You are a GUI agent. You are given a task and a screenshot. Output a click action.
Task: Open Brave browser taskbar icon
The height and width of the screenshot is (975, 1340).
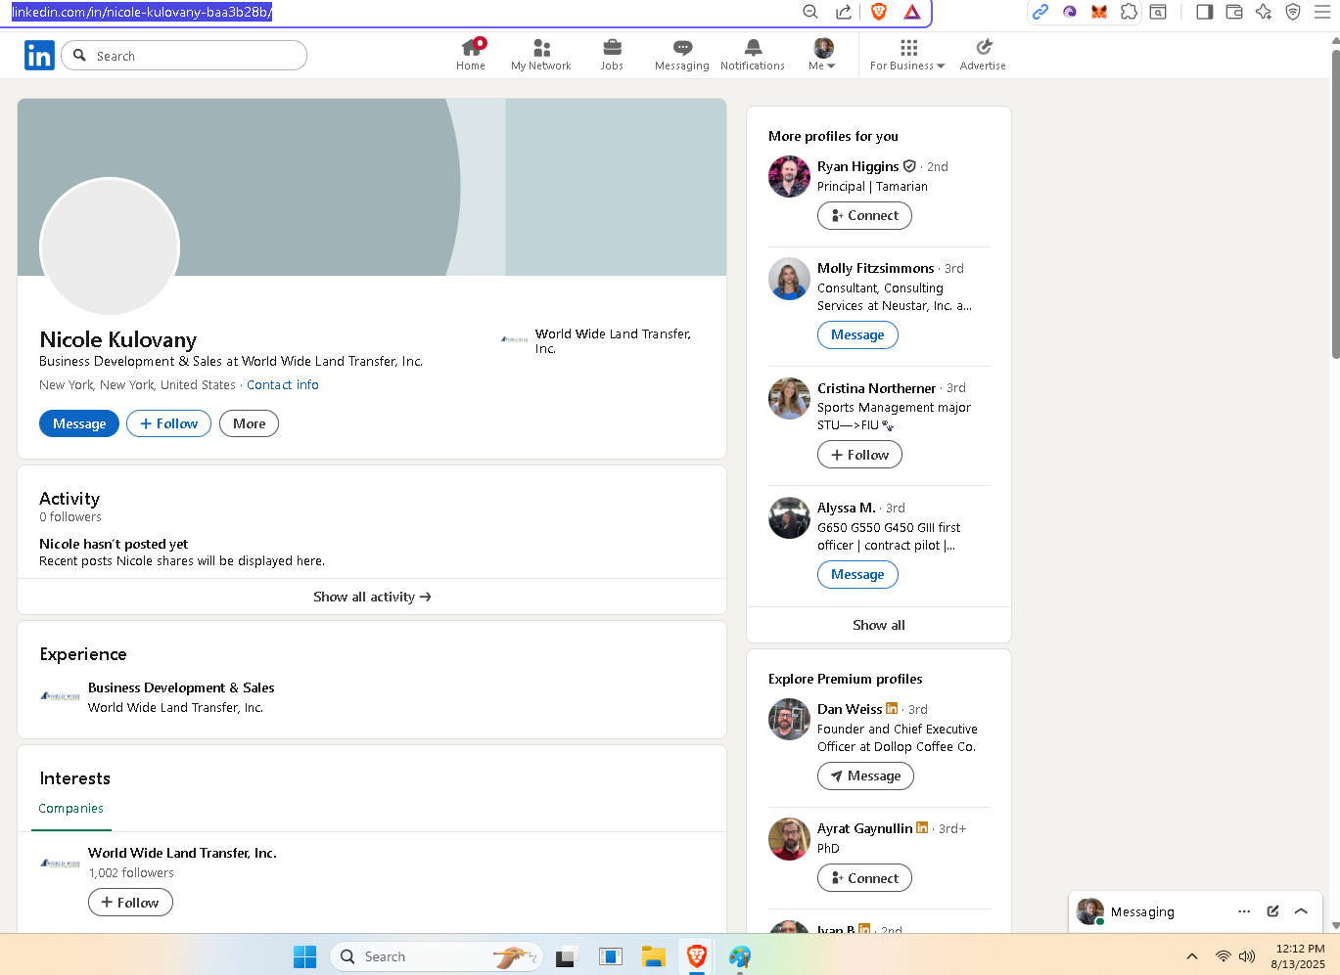[x=697, y=956]
